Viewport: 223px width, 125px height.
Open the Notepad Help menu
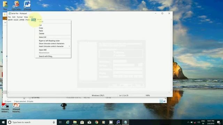(x=31, y=17)
